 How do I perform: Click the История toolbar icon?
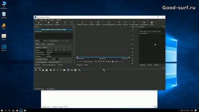(x=119, y=23)
